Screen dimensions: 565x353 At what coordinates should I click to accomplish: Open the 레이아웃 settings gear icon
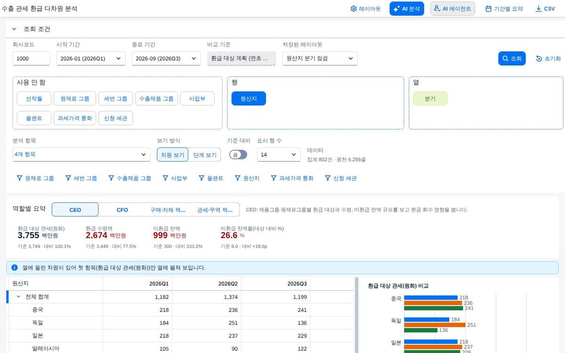pos(354,8)
